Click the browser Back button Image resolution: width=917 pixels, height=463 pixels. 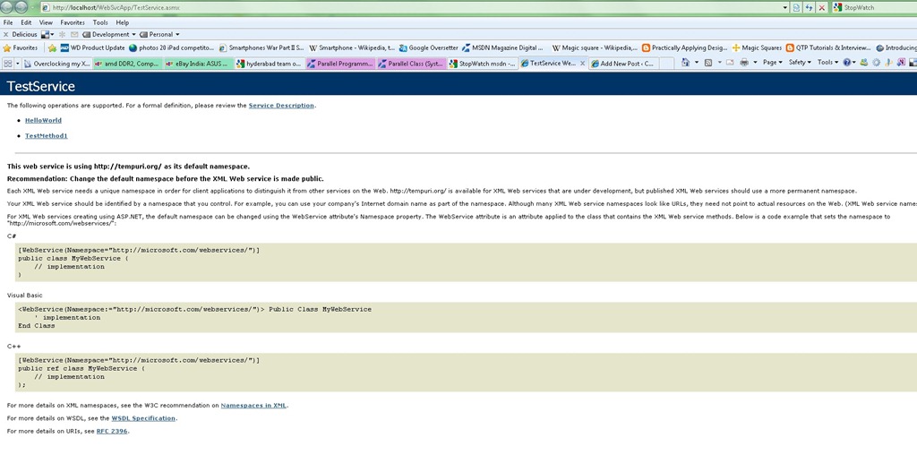(x=8, y=7)
